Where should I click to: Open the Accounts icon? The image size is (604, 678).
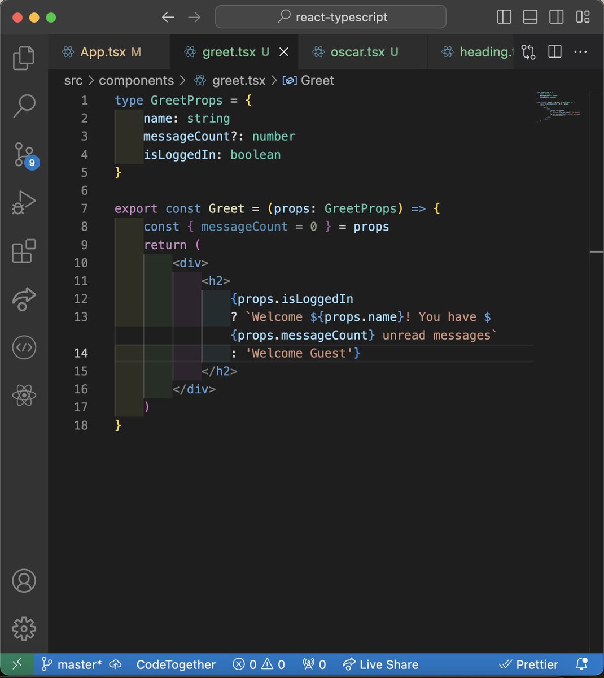[x=24, y=581]
